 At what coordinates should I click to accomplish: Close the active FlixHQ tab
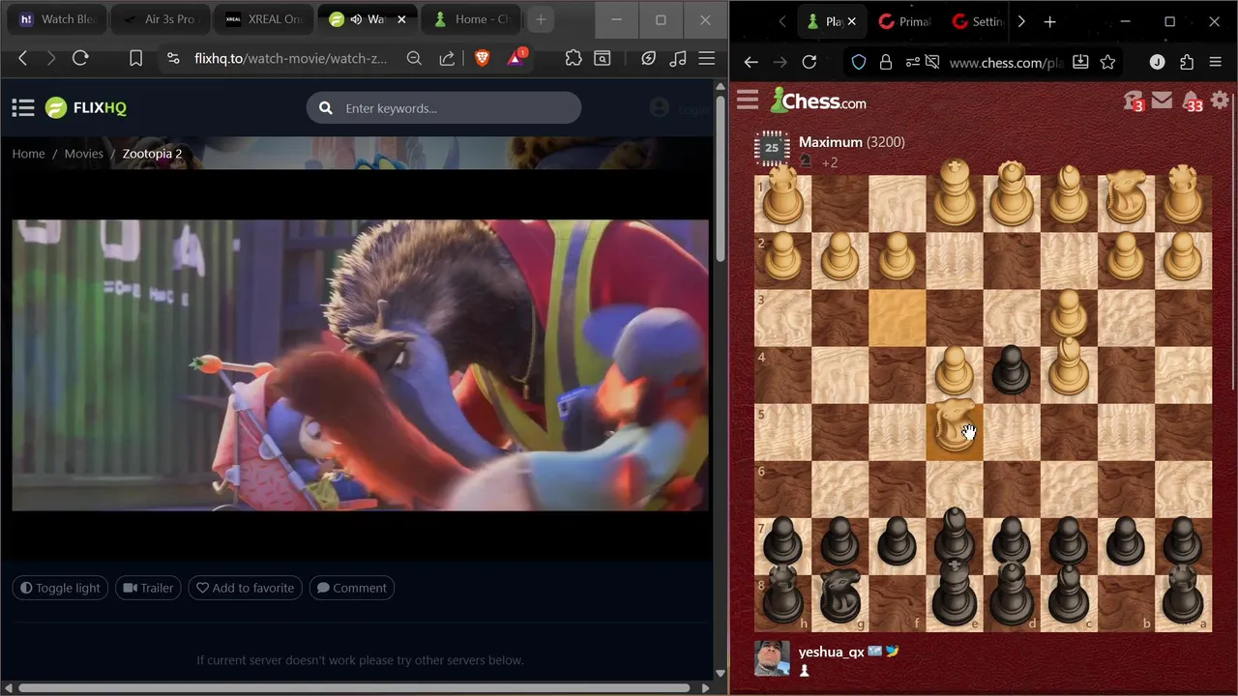point(401,19)
